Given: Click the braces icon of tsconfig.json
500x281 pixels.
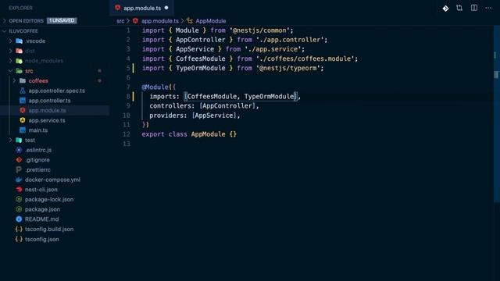Looking at the screenshot, I should [19, 239].
